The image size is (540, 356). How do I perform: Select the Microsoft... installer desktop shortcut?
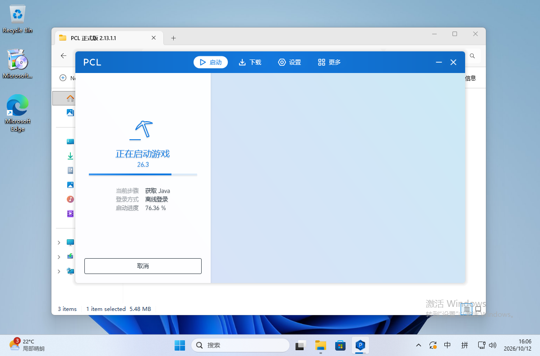point(17,64)
